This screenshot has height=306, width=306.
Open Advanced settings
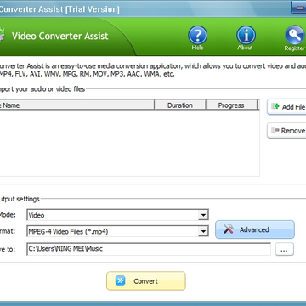click(x=255, y=229)
